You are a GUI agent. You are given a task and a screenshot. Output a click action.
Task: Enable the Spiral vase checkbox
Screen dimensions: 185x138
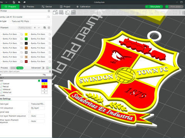30,112
